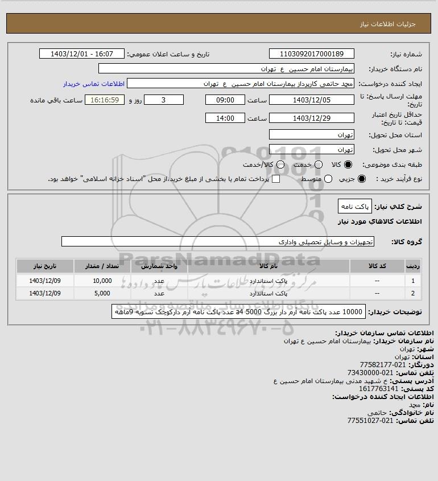438x481 pixels.
Task: Click the unit عدد in row 1
Action: click(159, 281)
